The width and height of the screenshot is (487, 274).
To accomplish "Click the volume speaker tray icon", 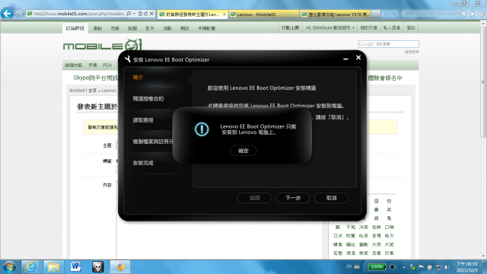I will point(447,267).
